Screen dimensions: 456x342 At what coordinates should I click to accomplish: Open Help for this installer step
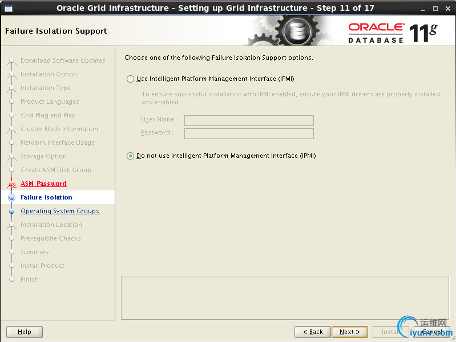tap(25, 332)
